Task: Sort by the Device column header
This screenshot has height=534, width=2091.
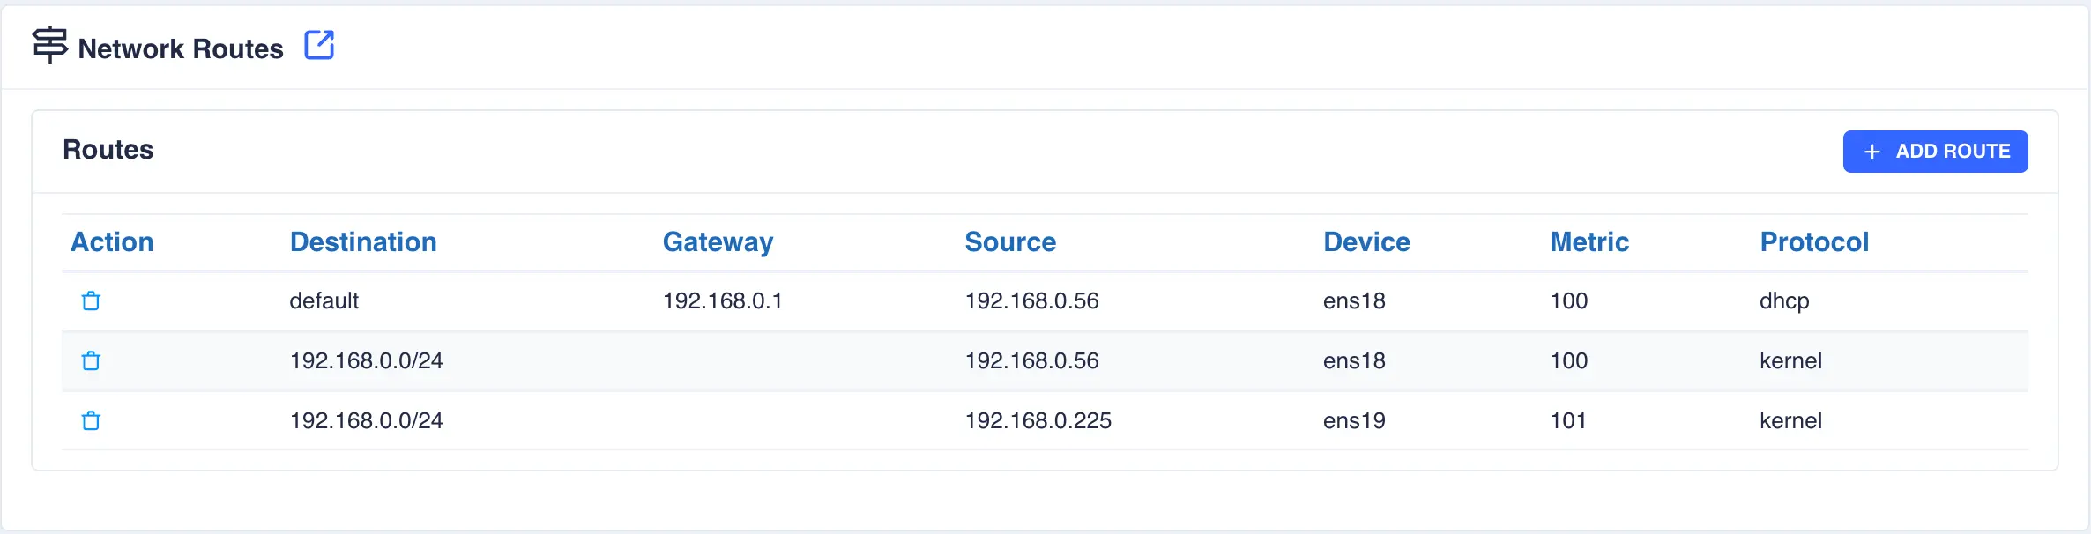Action: tap(1366, 242)
